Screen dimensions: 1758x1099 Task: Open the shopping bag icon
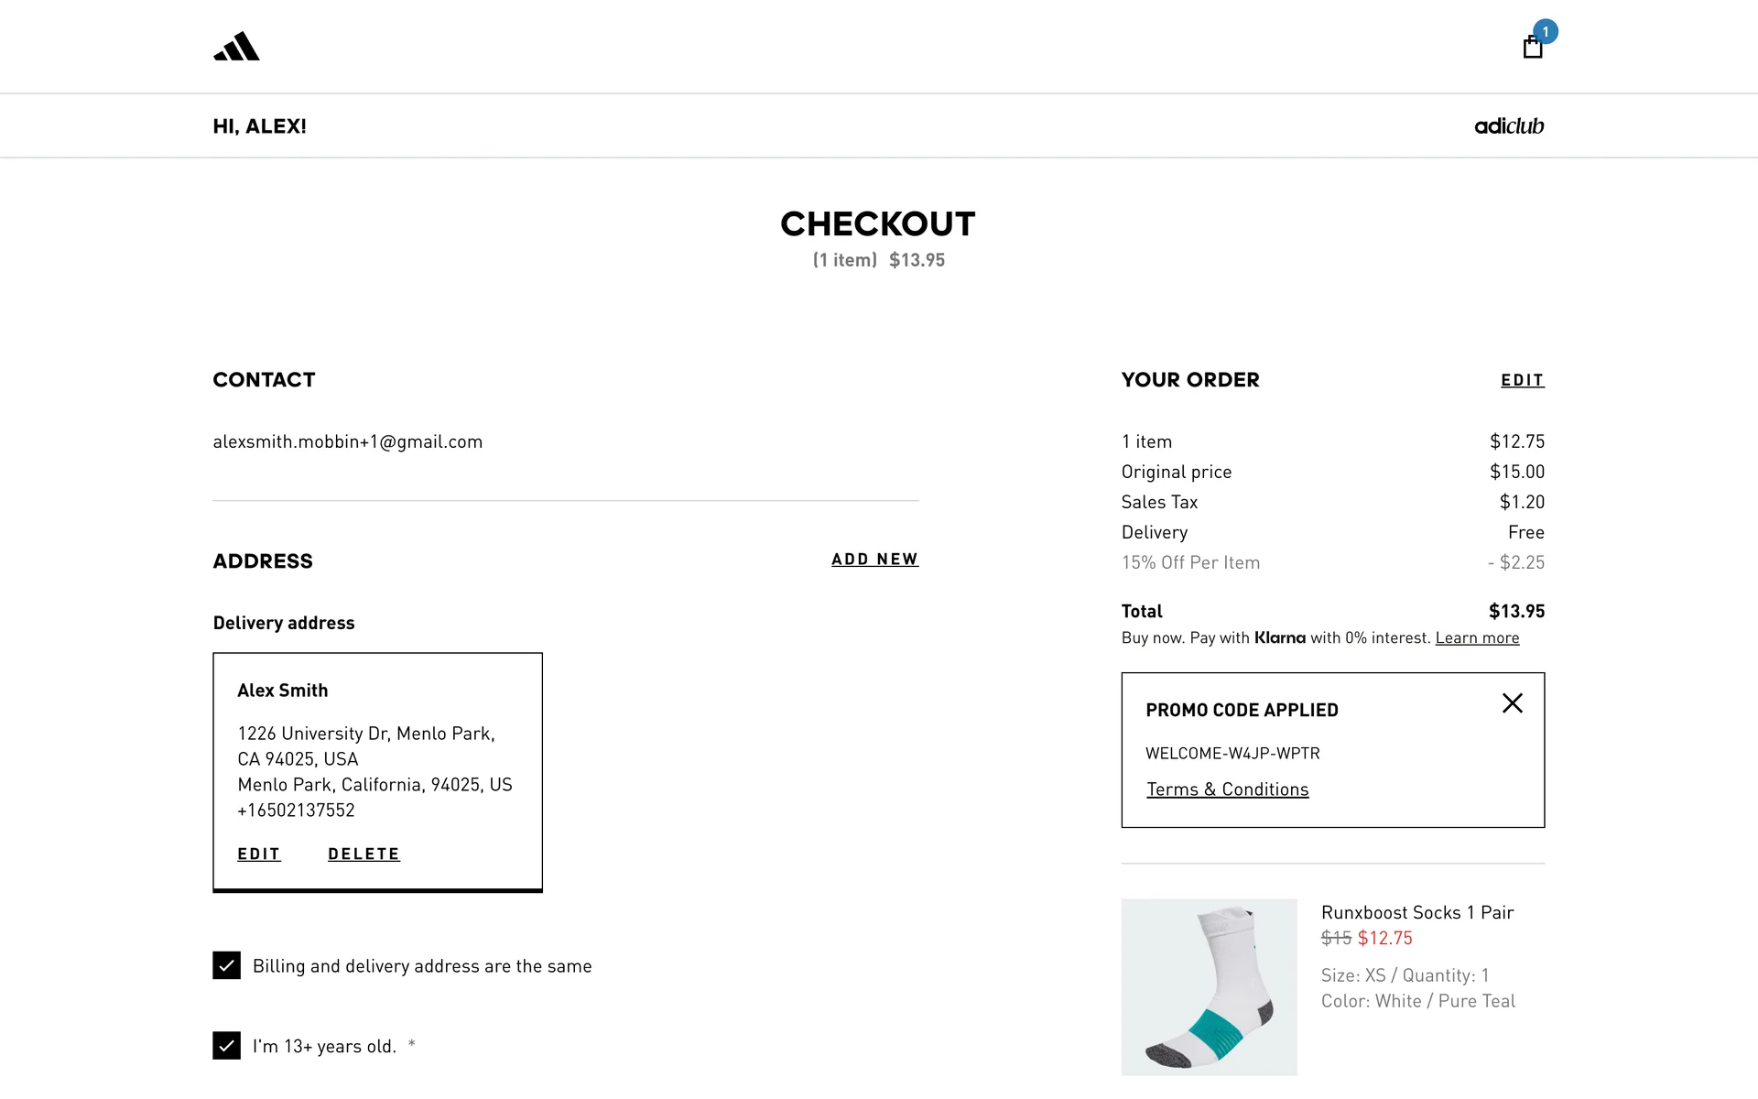coord(1532,48)
